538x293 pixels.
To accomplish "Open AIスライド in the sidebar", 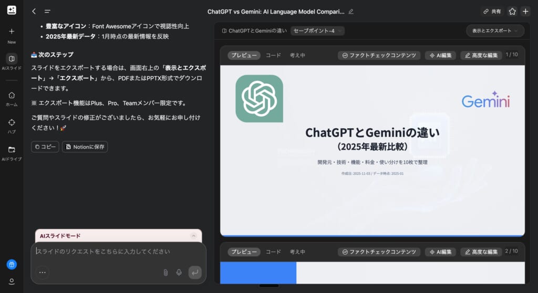I will pos(12,62).
